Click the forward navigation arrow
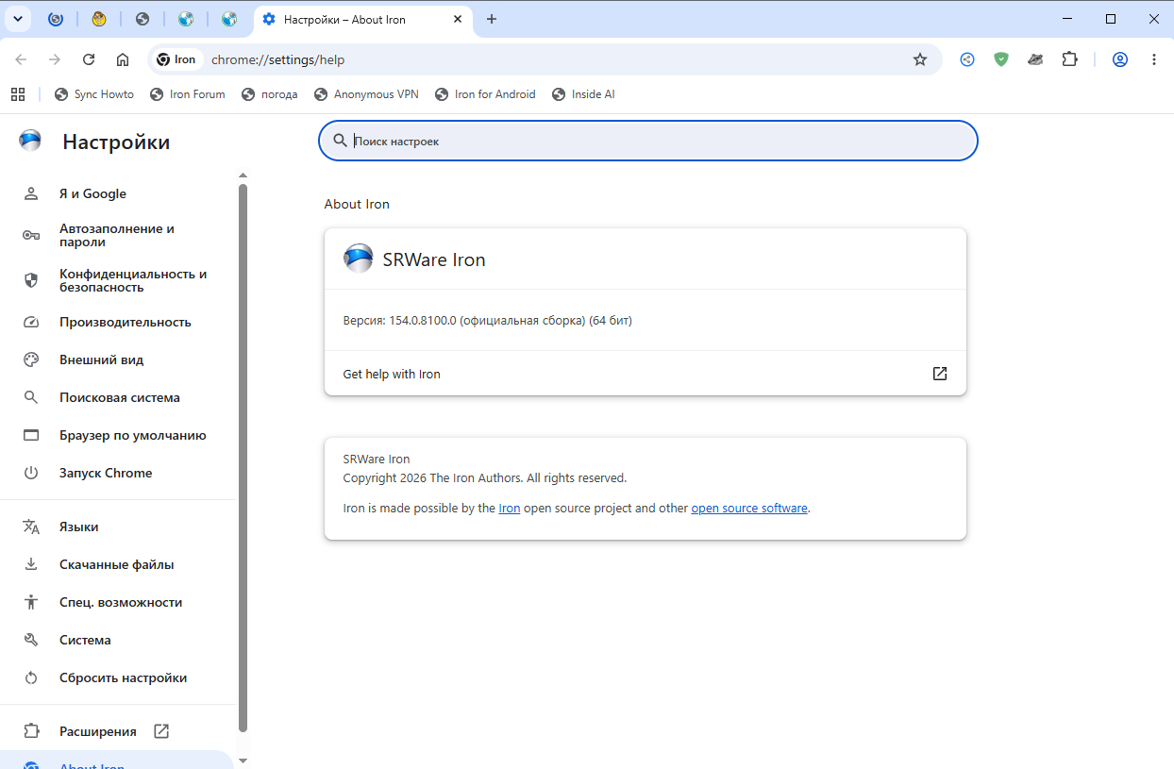The image size is (1174, 769). (55, 59)
